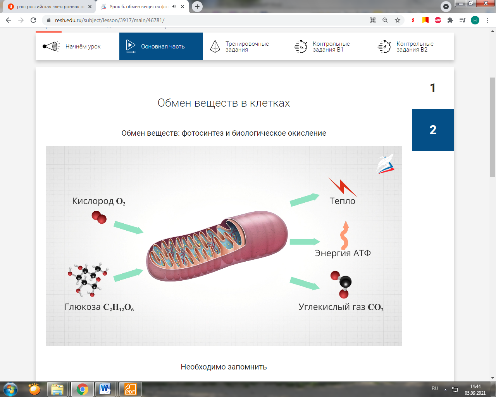Screen dimensions: 496x397
Task: Open the Chrome three-dot menu
Action: pyautogui.click(x=487, y=20)
